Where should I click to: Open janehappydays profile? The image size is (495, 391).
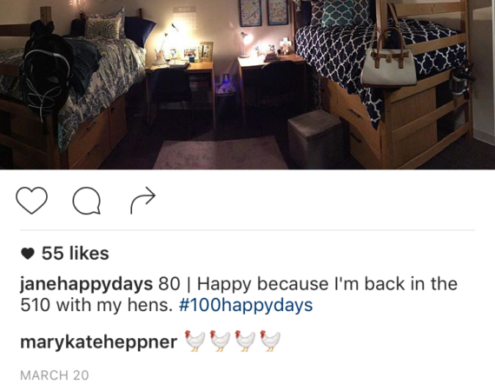pyautogui.click(x=87, y=284)
